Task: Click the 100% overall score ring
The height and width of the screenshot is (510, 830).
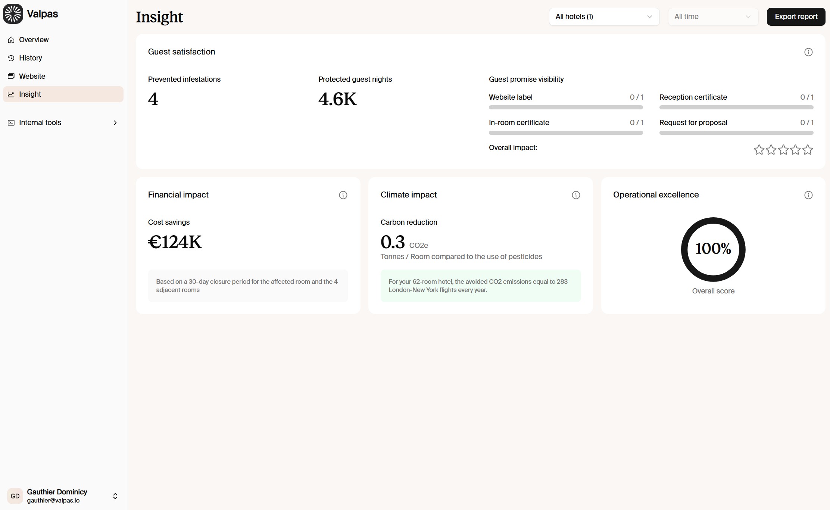Action: [x=713, y=249]
